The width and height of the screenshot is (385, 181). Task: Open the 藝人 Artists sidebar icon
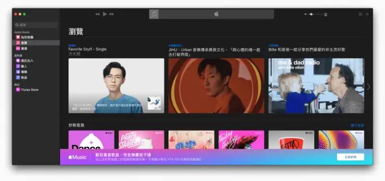(18, 66)
